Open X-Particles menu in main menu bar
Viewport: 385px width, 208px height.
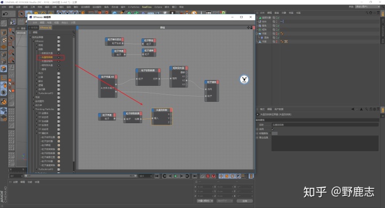[x=134, y=7]
